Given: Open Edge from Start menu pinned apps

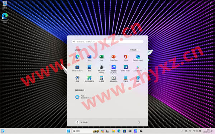Looking at the screenshot, I should (x=77, y=58).
